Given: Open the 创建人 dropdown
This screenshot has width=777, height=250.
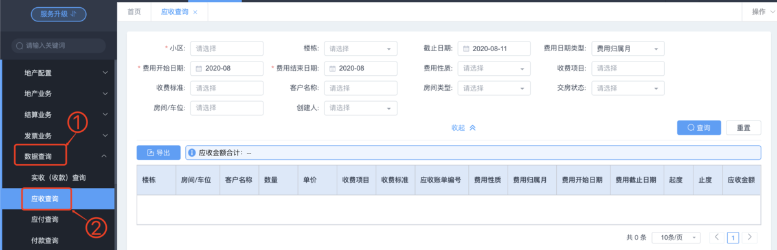Looking at the screenshot, I should (x=361, y=108).
